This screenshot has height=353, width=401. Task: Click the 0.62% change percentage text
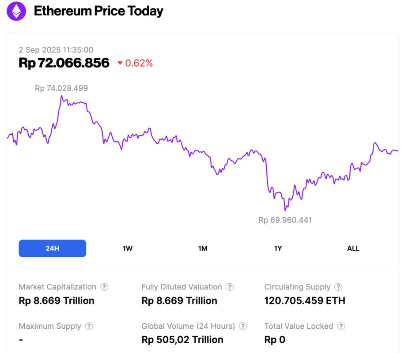(x=139, y=63)
